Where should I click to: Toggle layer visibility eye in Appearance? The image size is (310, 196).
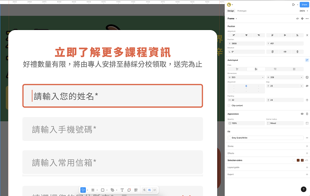point(302,114)
